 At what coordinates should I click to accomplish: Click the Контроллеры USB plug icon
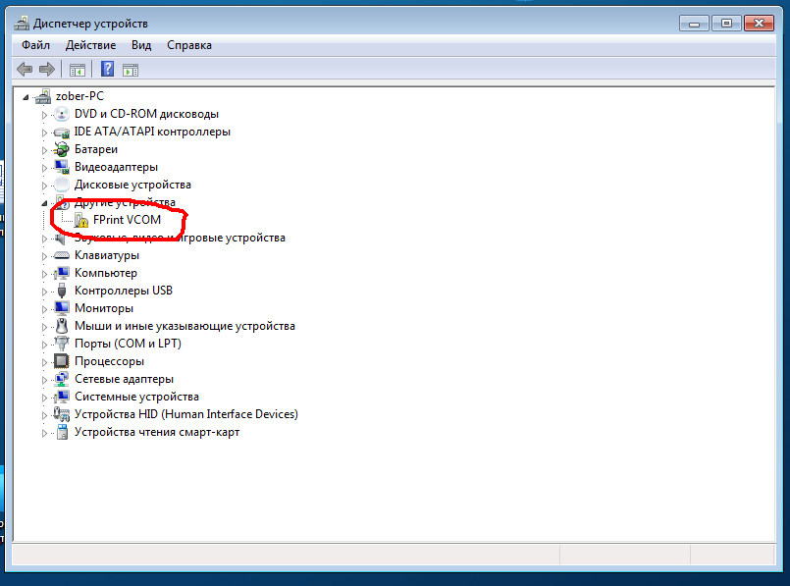click(x=62, y=291)
